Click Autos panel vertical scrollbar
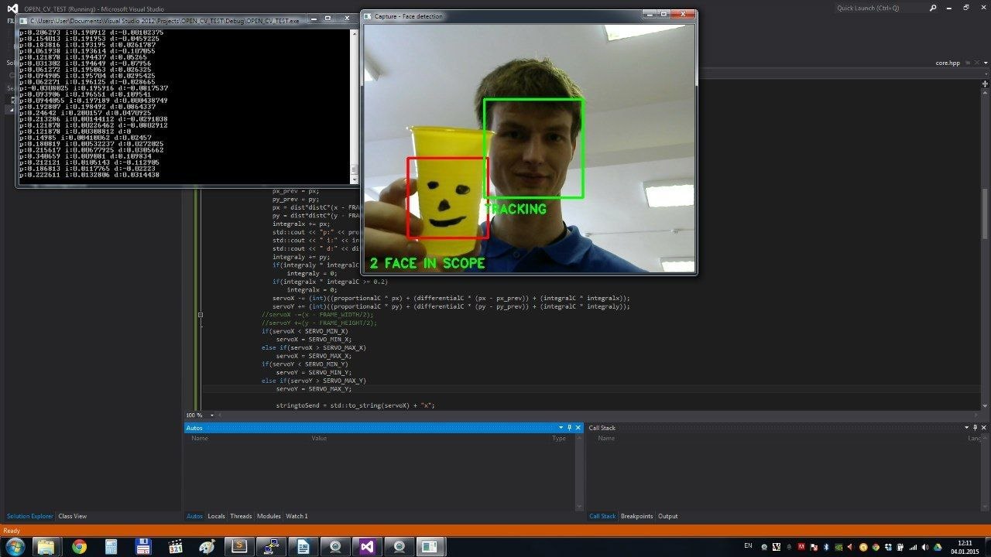Screen dimensions: 991x557 (578, 472)
